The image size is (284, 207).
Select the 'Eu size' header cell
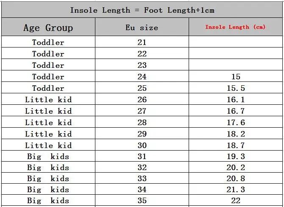[x=142, y=28]
